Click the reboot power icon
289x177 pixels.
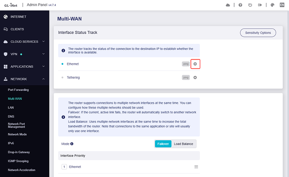click(250, 5)
